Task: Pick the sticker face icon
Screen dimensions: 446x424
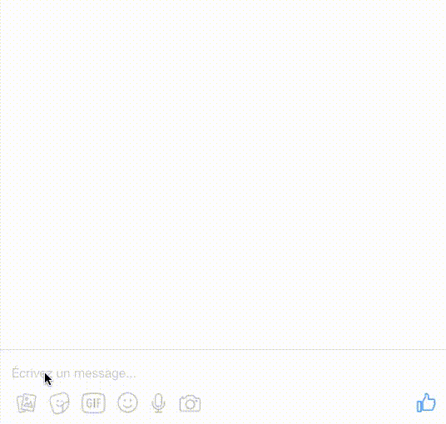Action: pyautogui.click(x=60, y=402)
